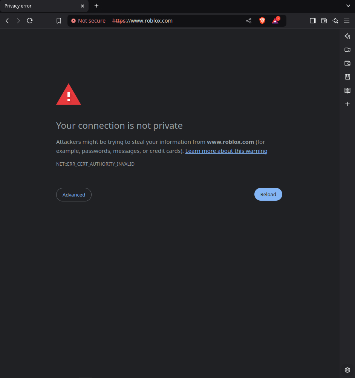
Task: Open Brave Shields lion icon
Action: [262, 21]
